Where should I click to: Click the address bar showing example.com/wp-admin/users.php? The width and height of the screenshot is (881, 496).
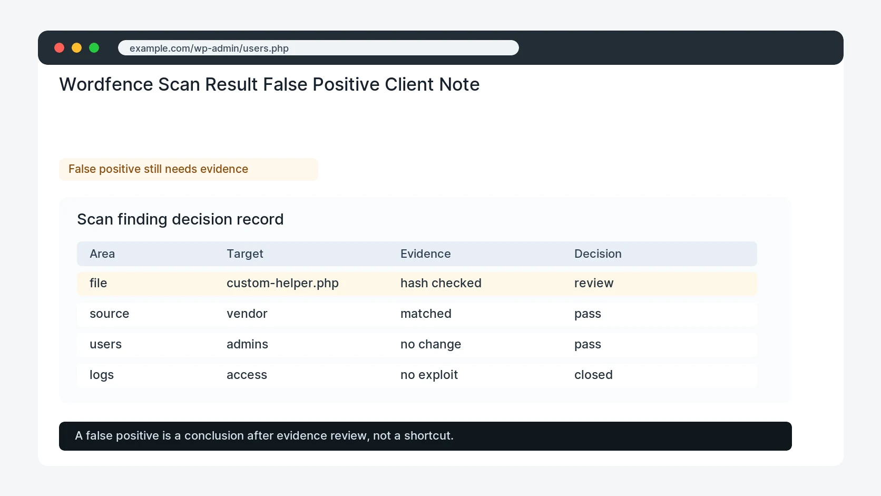pos(318,48)
